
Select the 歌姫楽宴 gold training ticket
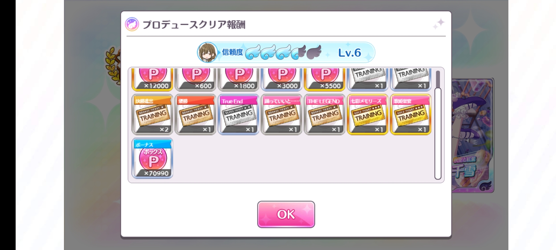coord(411,114)
